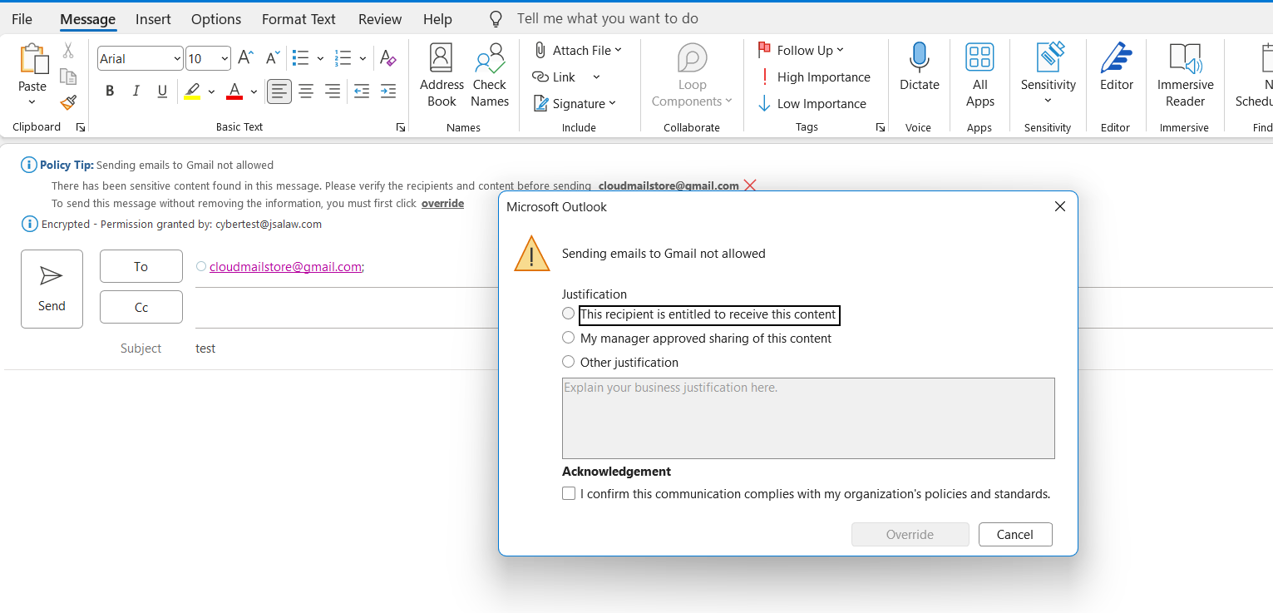
Task: Click the override link in policy tip
Action: coord(442,203)
